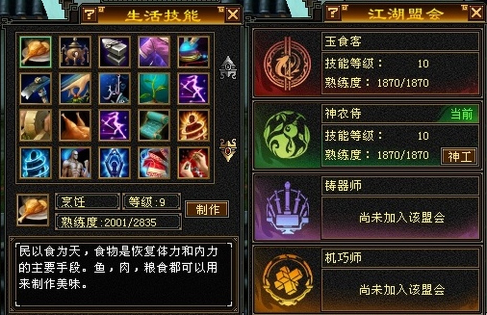Open help for the 江湖盟会 panel

pyautogui.click(x=333, y=13)
